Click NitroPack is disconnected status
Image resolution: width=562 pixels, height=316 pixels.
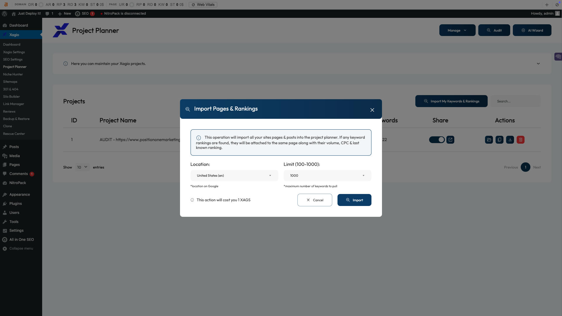tap(123, 13)
